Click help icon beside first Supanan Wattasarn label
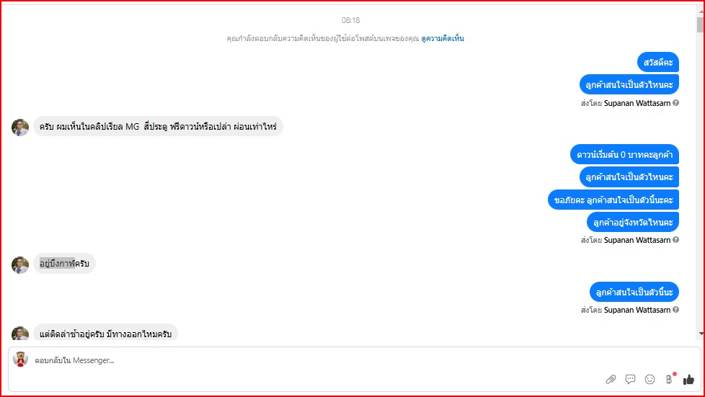Image resolution: width=705 pixels, height=397 pixels. click(675, 103)
